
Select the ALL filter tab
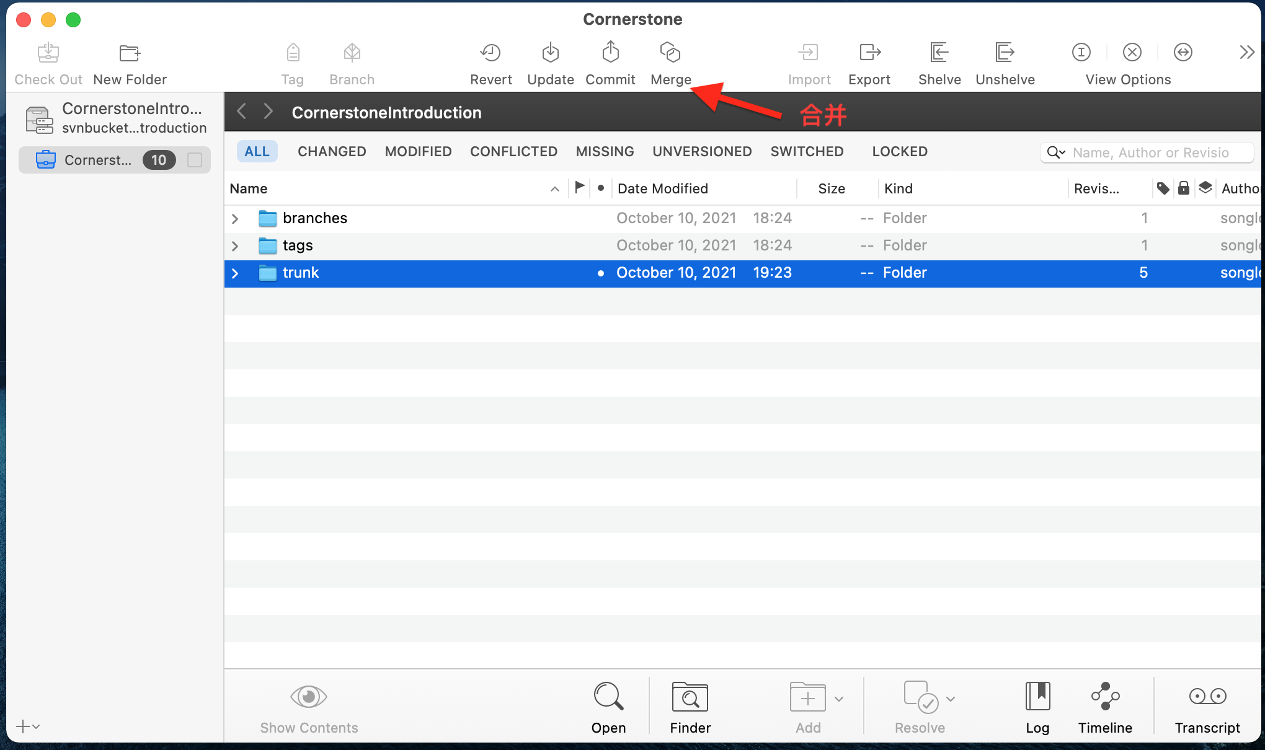[x=257, y=152]
